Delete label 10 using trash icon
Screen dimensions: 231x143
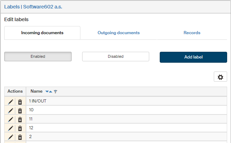[x=20, y=110]
